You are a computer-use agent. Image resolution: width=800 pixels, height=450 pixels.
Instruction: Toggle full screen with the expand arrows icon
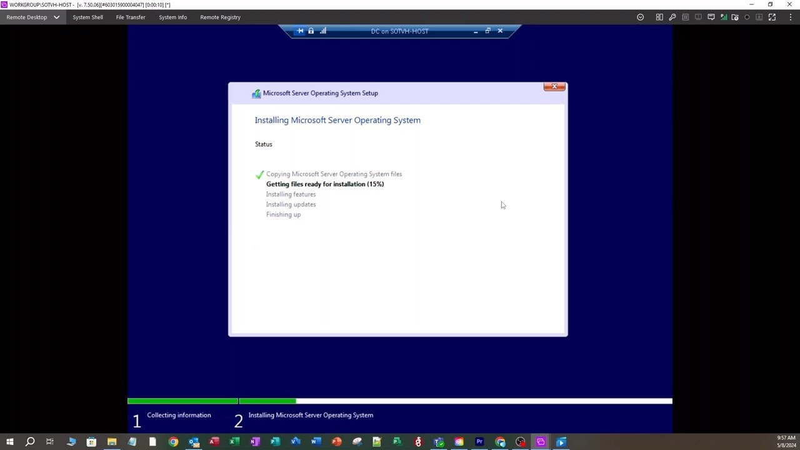772,17
